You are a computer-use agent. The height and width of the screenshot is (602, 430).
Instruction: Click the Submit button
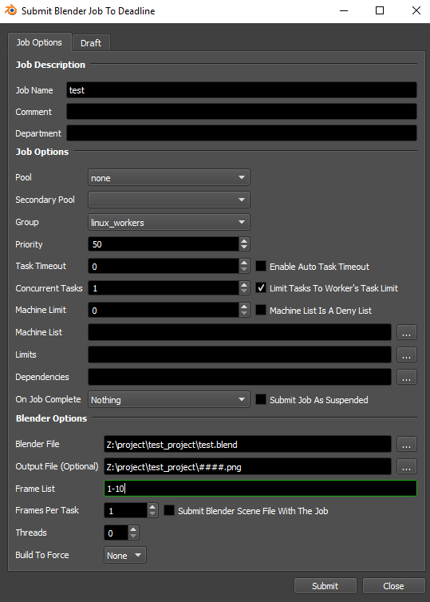[x=325, y=586]
